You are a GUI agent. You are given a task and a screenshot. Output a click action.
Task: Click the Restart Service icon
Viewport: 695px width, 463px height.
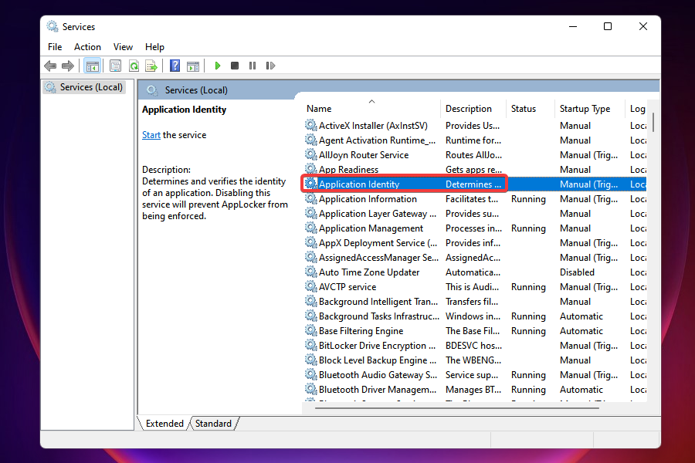(x=270, y=66)
